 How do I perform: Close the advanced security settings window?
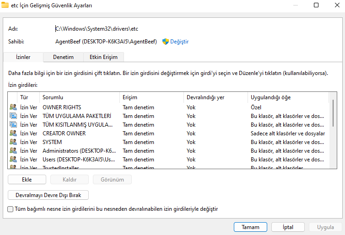coord(337,5)
